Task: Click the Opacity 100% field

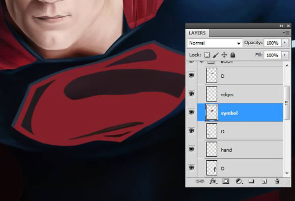Action: click(x=272, y=43)
